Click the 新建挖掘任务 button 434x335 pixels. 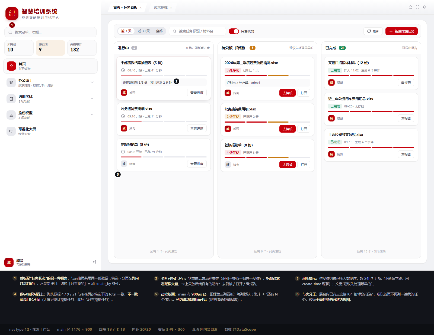click(401, 31)
